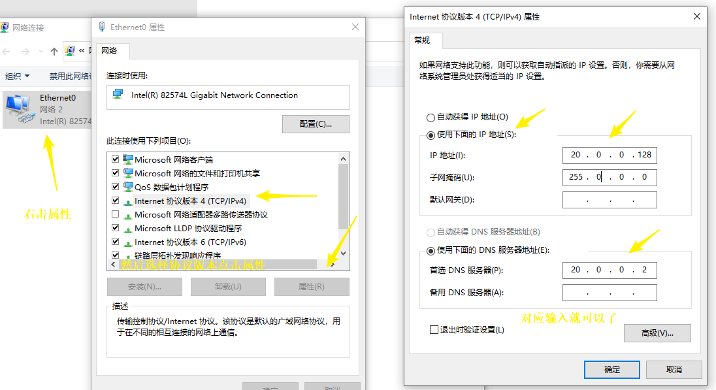This screenshot has height=390, width=716.
Task: Cancel IPv4 properties with 取消
Action: (674, 370)
